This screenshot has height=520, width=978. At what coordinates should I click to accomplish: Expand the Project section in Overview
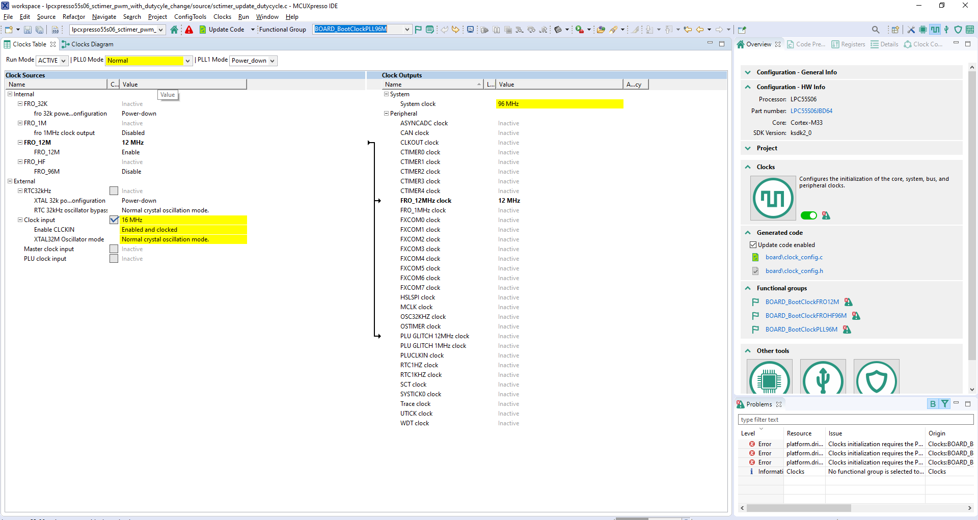[748, 148]
